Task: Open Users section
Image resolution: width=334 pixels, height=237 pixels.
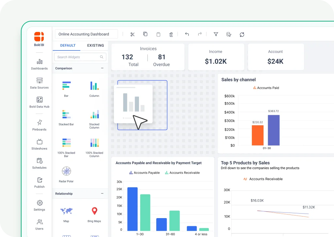Action: [39, 225]
